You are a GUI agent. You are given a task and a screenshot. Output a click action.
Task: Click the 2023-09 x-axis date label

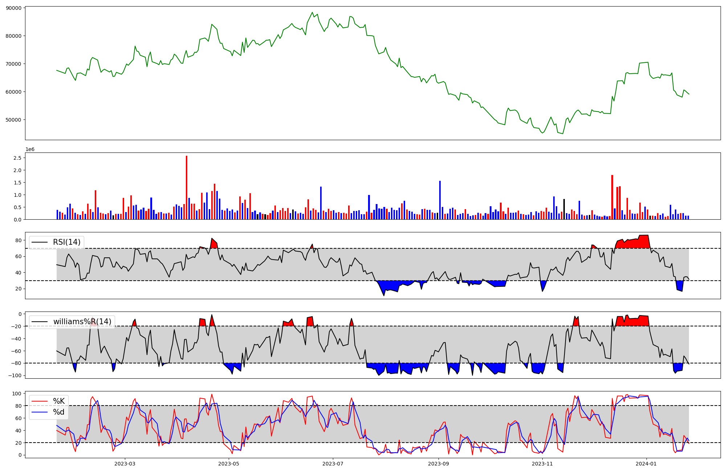[x=439, y=464]
